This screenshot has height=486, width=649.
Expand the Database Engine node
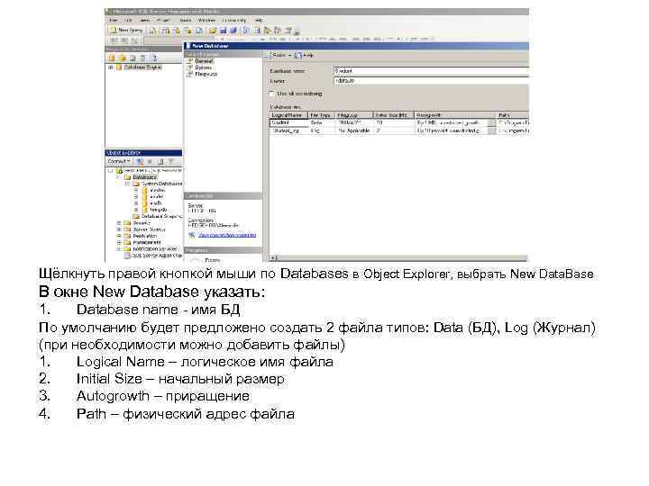click(111, 67)
